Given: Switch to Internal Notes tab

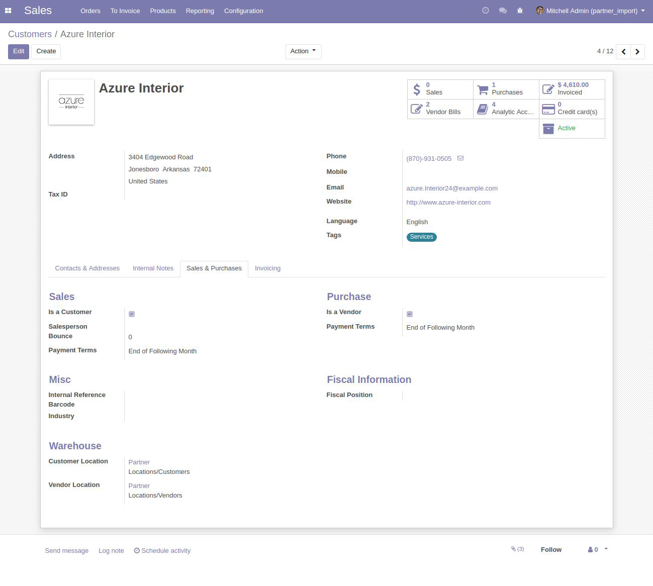Looking at the screenshot, I should [153, 268].
